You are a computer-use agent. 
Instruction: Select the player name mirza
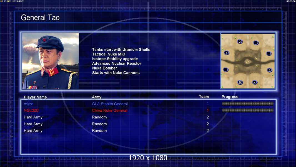pos(29,104)
